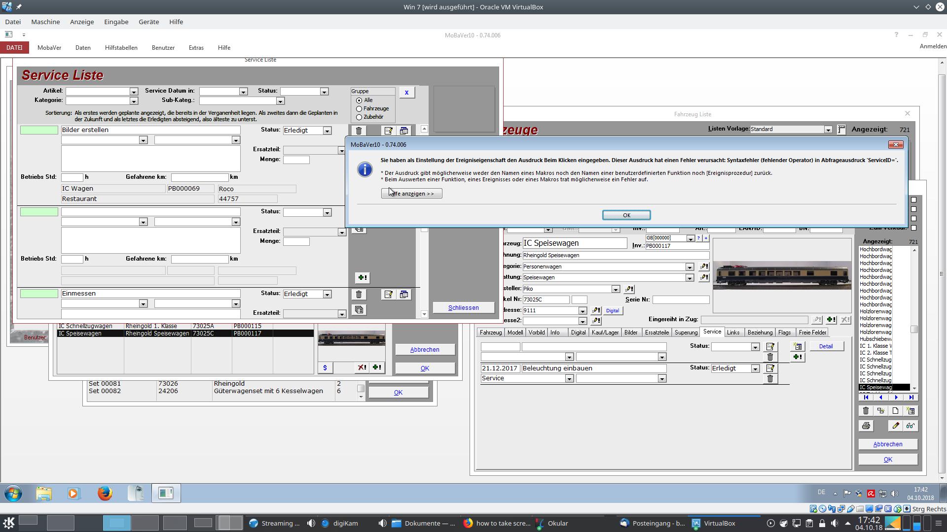Click the printer icon in Fahrzeug Liste
This screenshot has height=532, width=947.
tap(866, 426)
